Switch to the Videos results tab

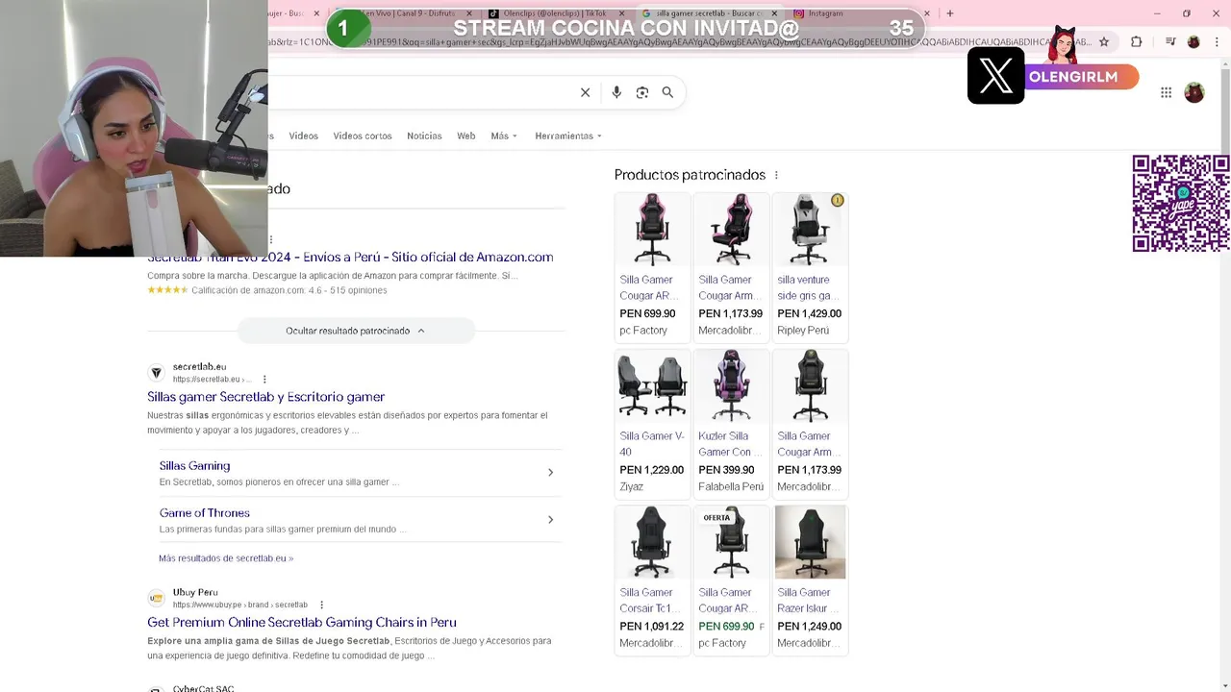coord(303,136)
